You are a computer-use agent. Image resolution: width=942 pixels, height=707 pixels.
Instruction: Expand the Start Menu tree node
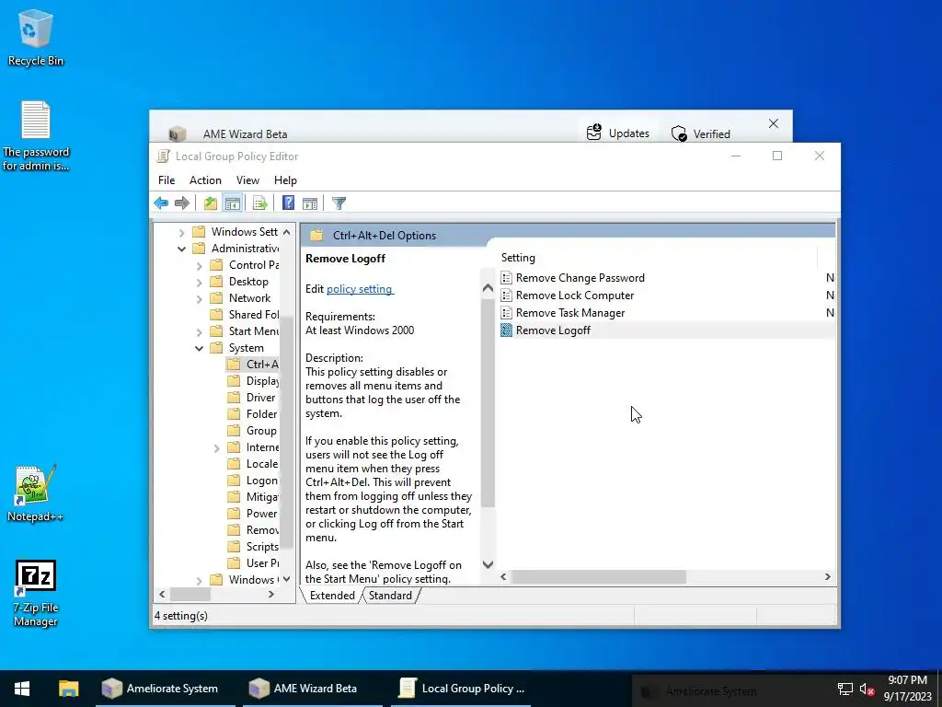[x=199, y=331]
